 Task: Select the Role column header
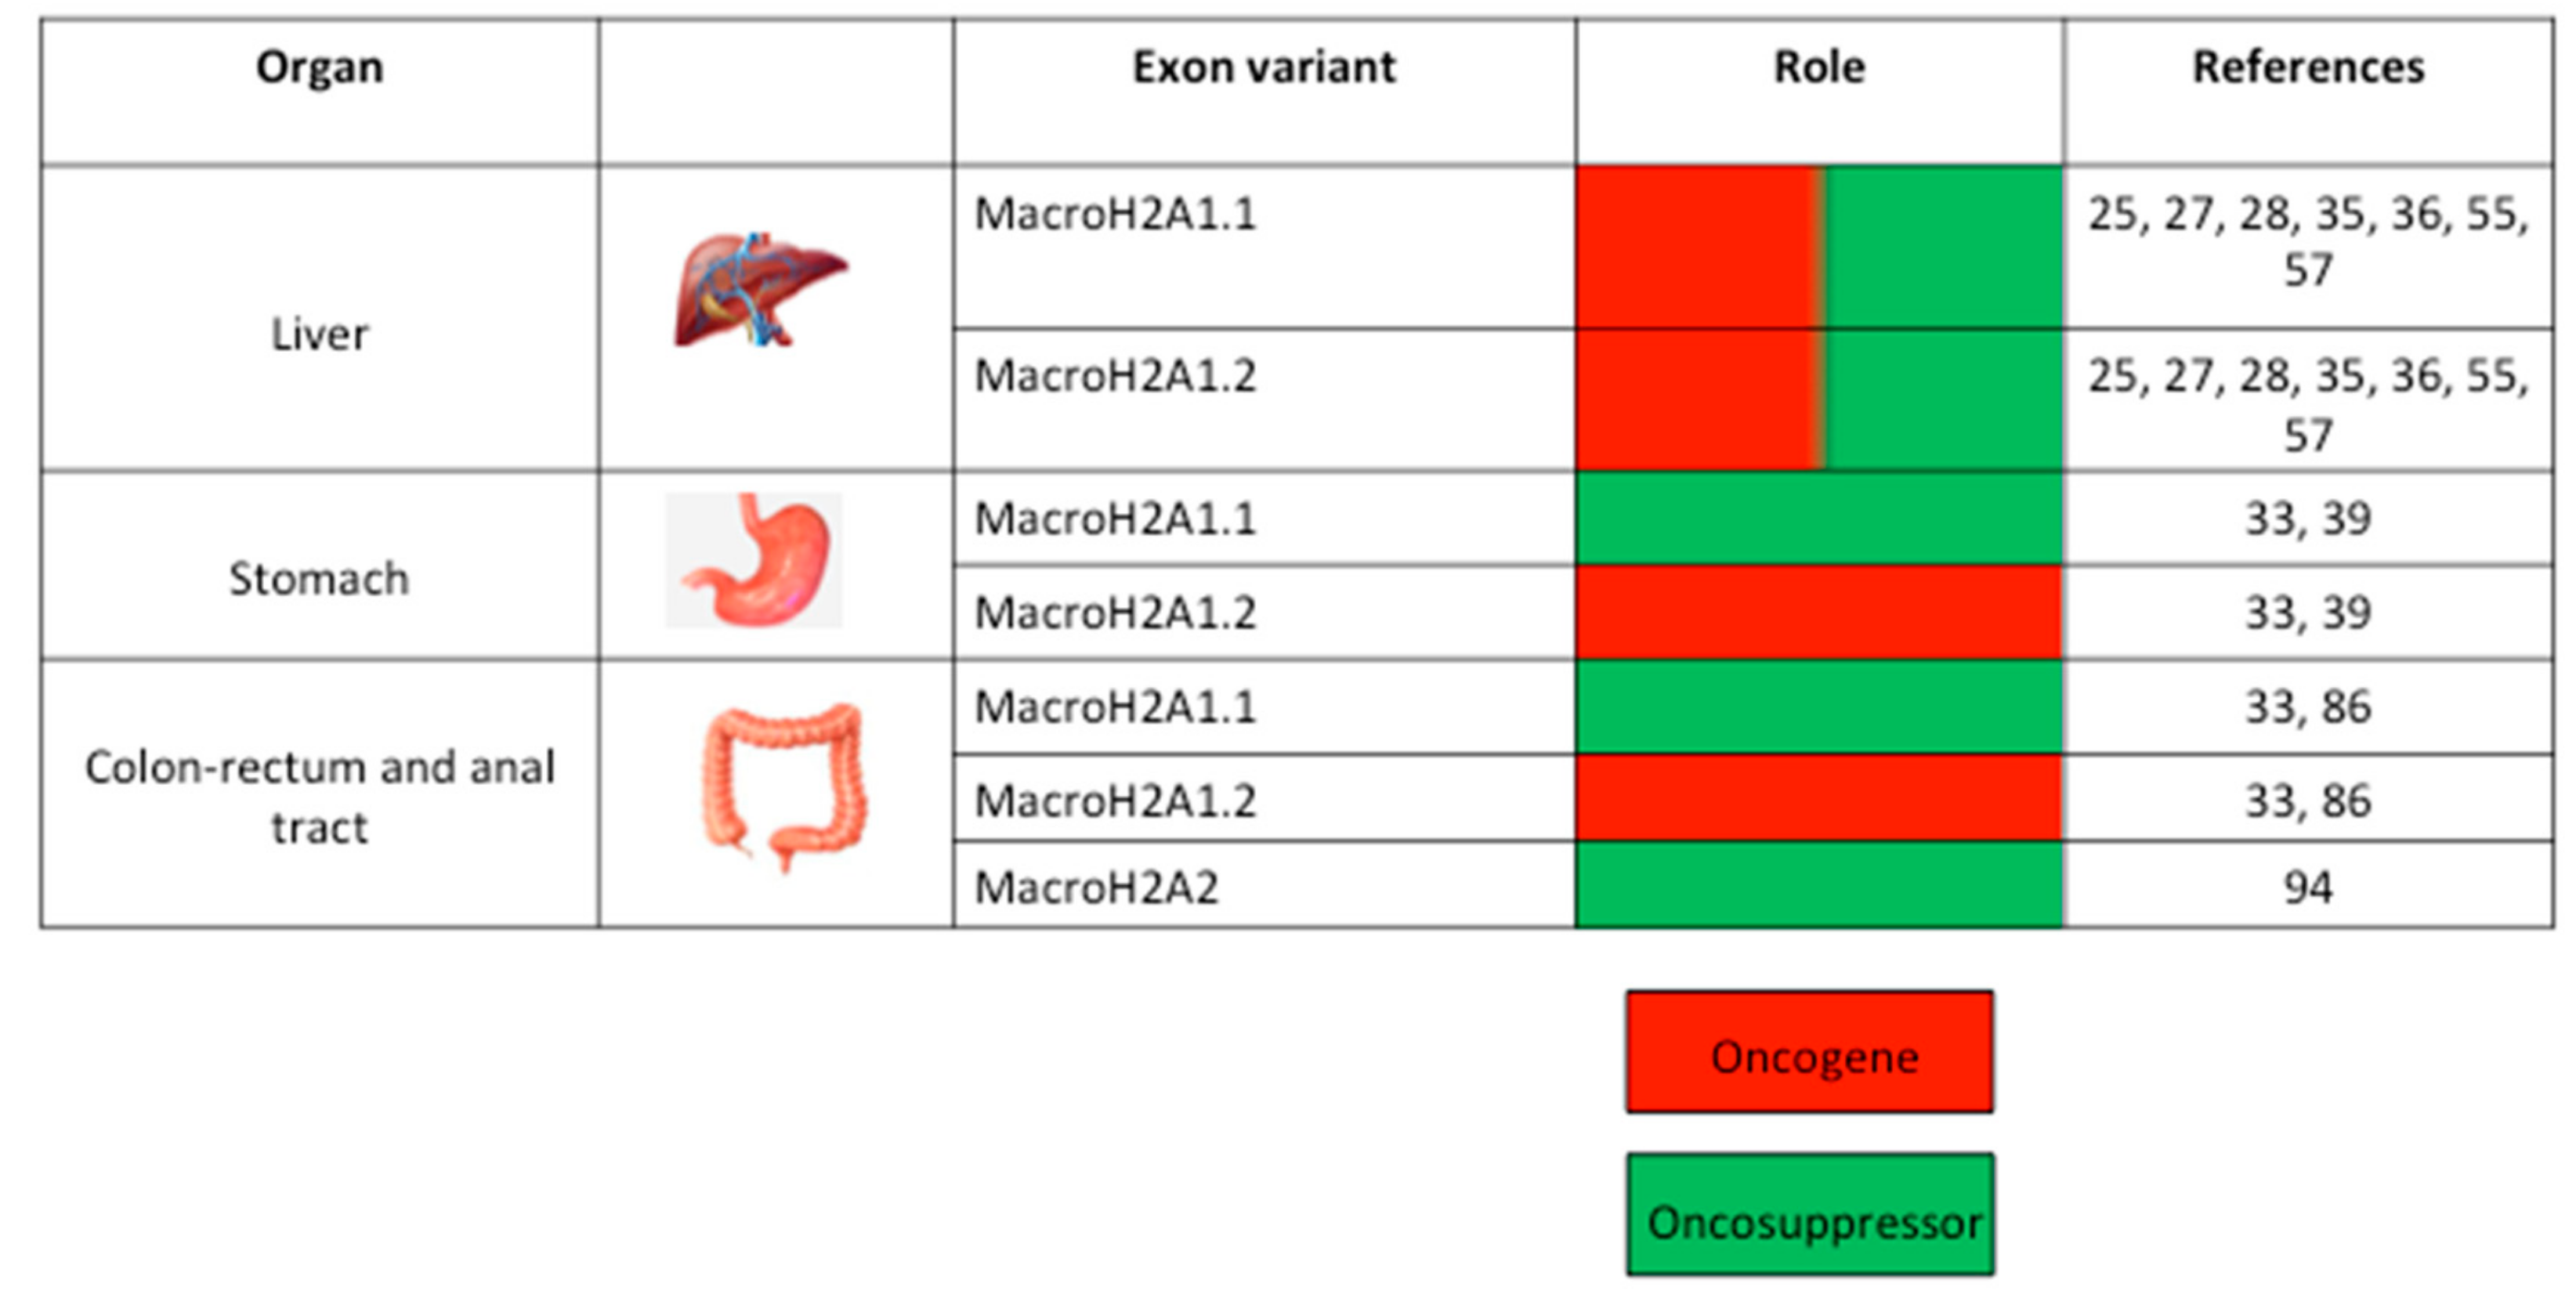(1818, 68)
